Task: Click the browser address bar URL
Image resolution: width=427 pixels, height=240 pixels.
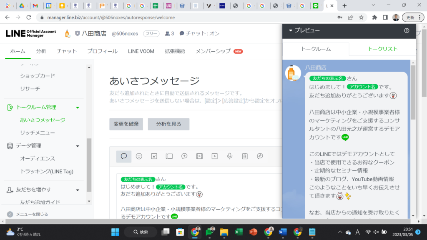Action: click(x=111, y=17)
